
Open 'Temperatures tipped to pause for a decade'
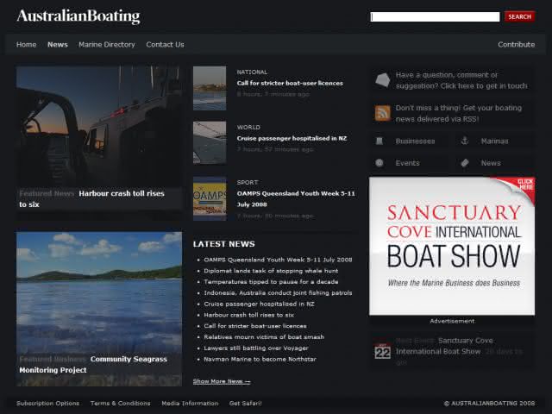coord(271,282)
